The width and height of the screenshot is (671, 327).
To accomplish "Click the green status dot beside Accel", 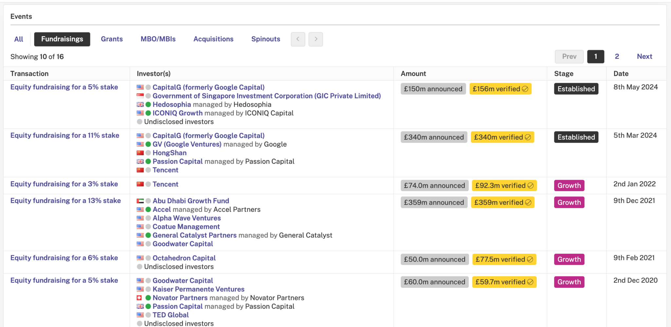I will pos(148,209).
